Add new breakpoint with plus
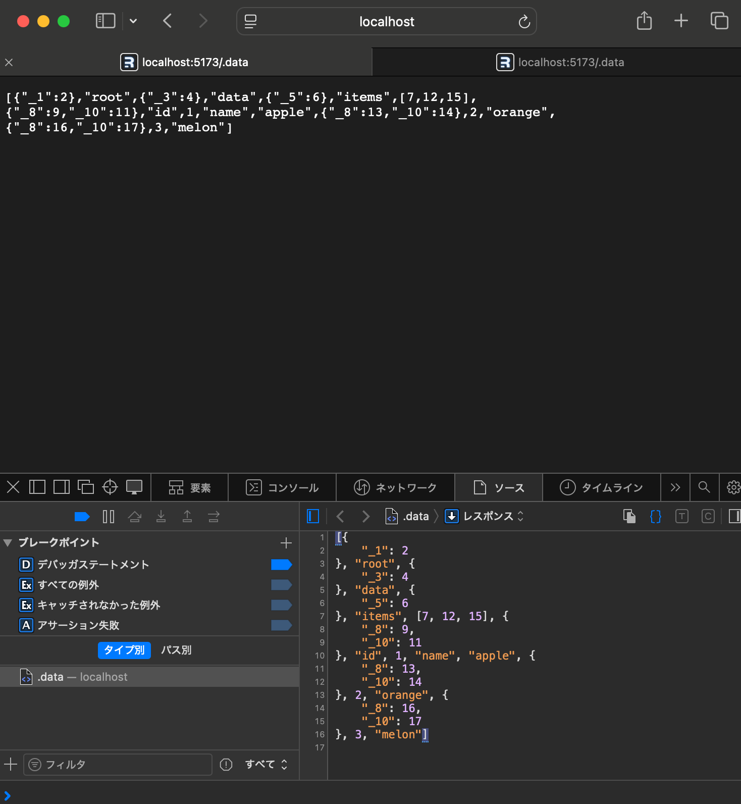741x804 pixels. [x=286, y=542]
